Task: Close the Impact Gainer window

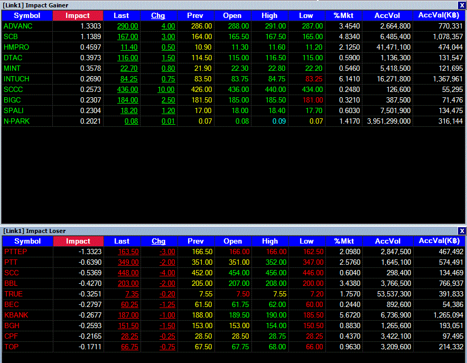Action: click(462, 5)
